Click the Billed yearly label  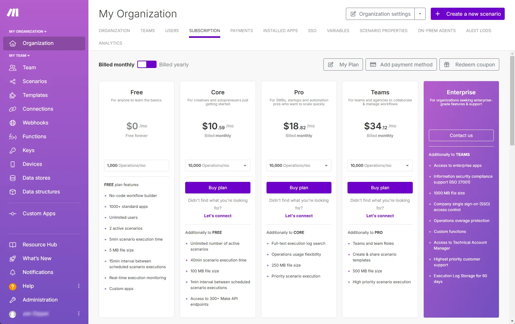(x=174, y=65)
